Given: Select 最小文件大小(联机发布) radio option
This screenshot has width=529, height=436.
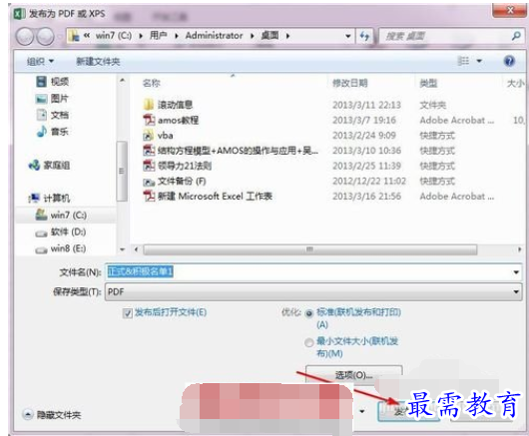Looking at the screenshot, I should 308,342.
